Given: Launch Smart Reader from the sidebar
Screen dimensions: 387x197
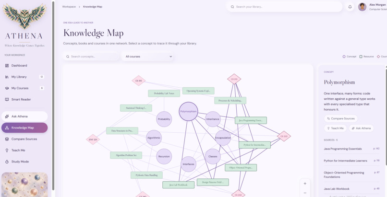Looking at the screenshot, I should 24,100.
